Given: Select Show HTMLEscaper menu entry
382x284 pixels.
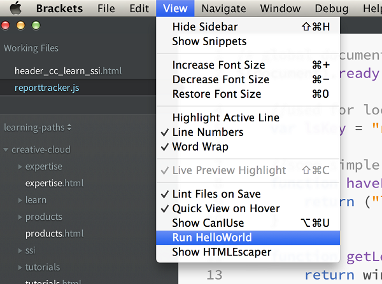Looking at the screenshot, I should pos(248,252).
